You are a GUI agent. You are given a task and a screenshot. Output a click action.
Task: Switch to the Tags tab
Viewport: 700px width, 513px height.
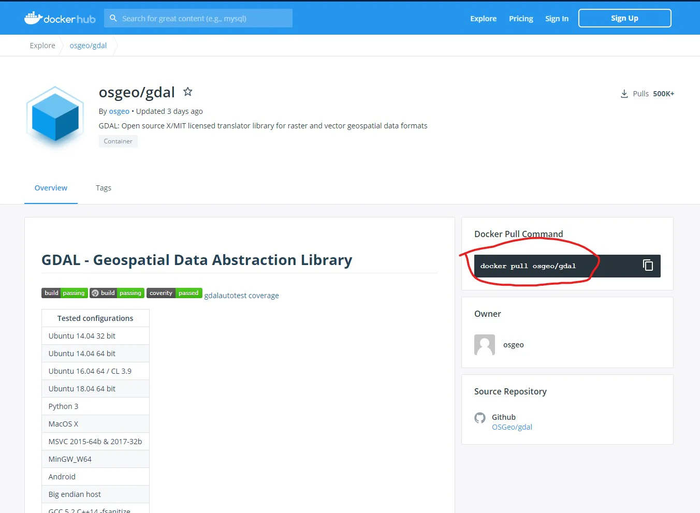point(104,188)
